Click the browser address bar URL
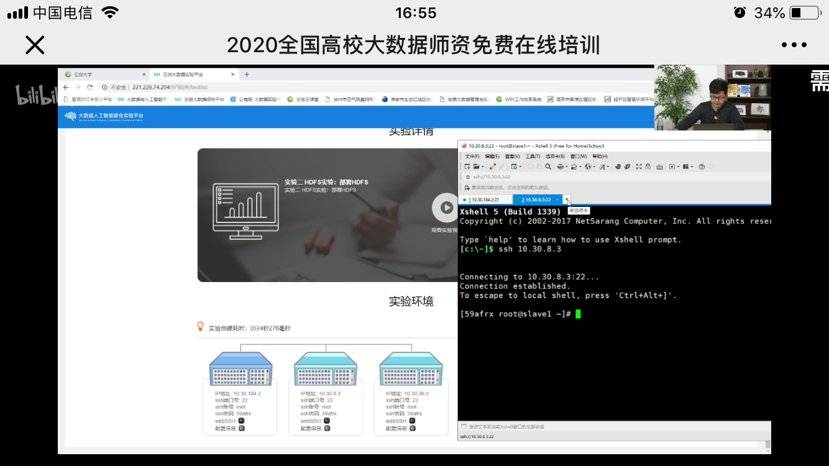 [170, 88]
